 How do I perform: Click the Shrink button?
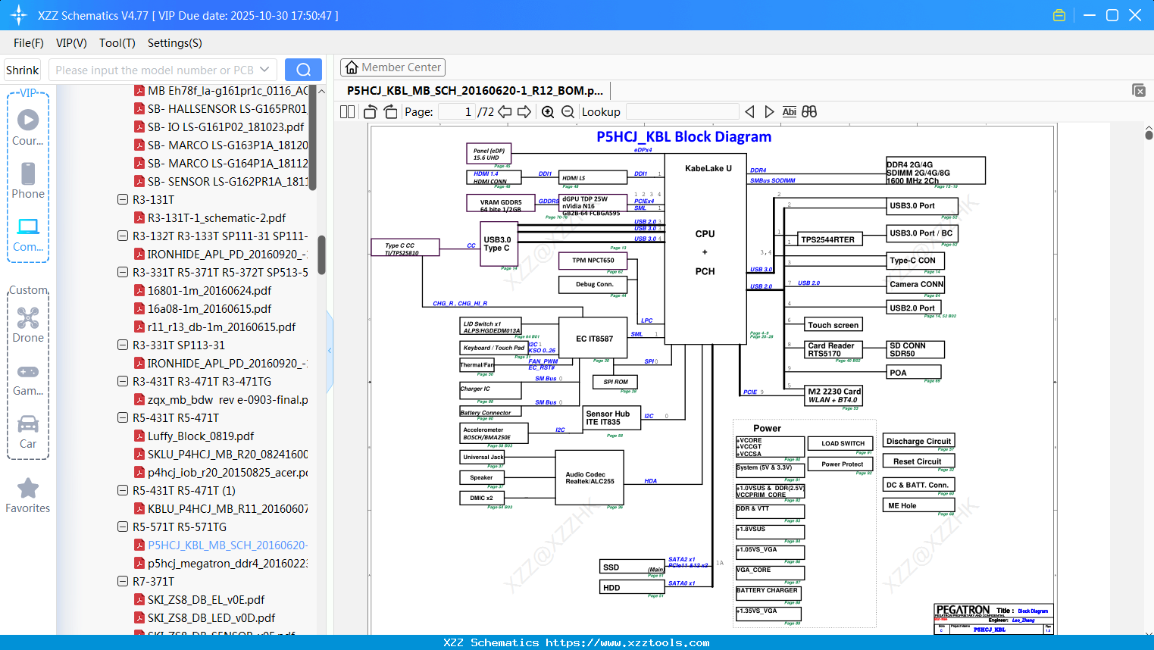click(23, 70)
